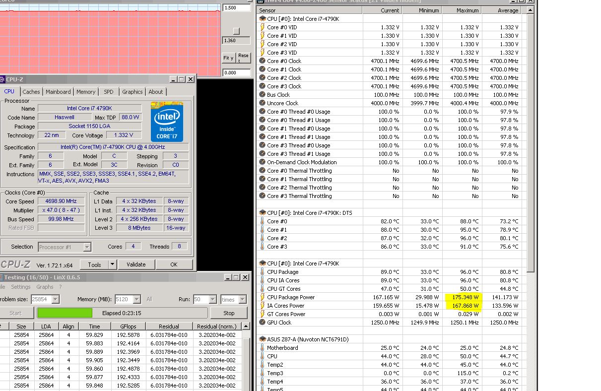
Task: Click the Average column header in HWiNFO
Action: click(502, 10)
